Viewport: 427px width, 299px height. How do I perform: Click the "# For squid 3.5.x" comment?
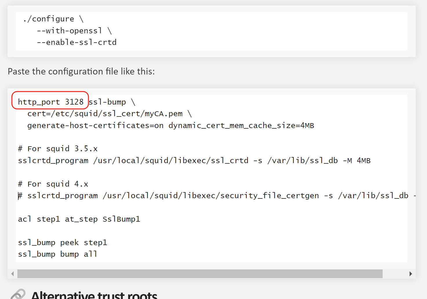(58, 149)
